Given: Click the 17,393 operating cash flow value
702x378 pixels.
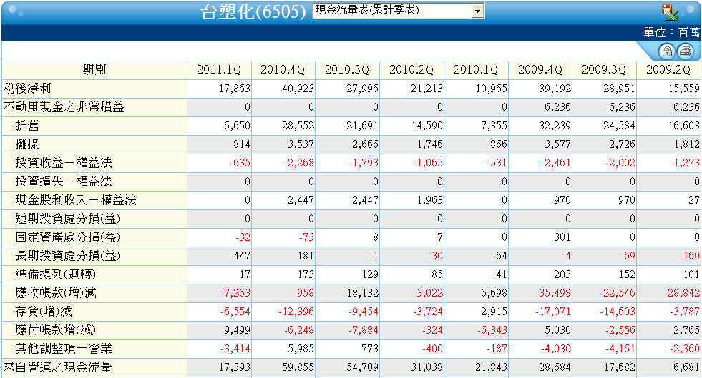Looking at the screenshot, I should click(235, 367).
